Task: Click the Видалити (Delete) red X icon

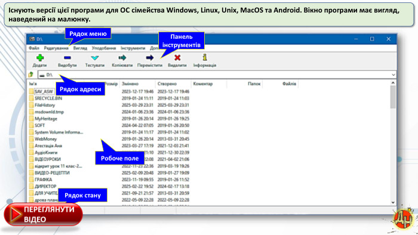Action: click(177, 57)
